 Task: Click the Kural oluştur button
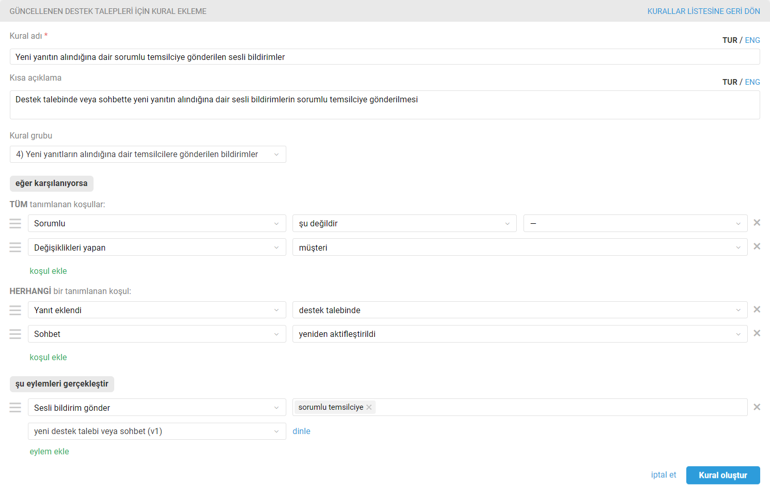(723, 475)
